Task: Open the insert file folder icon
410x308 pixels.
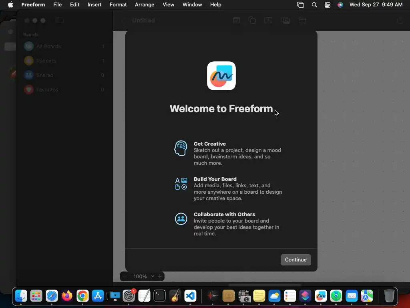Action: pyautogui.click(x=302, y=20)
